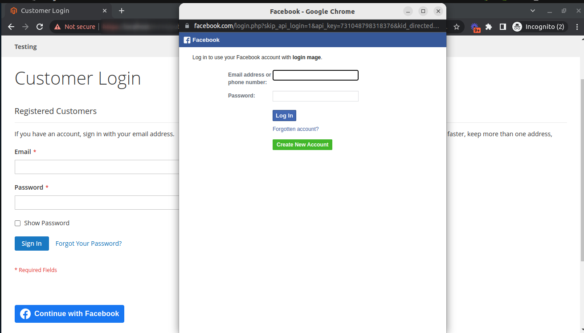Image resolution: width=584 pixels, height=333 pixels.
Task: Open the Forgotten account link
Action: (x=295, y=129)
